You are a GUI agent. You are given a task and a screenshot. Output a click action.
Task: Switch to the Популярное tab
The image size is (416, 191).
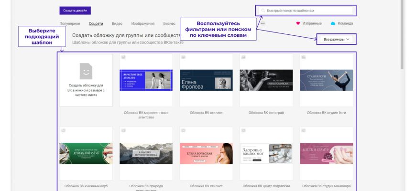pos(70,23)
